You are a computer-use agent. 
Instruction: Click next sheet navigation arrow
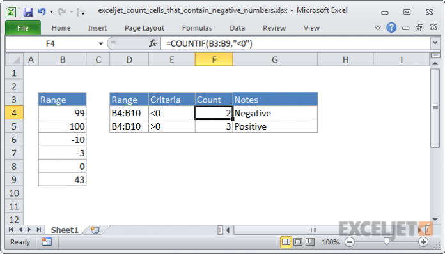tap(29, 230)
